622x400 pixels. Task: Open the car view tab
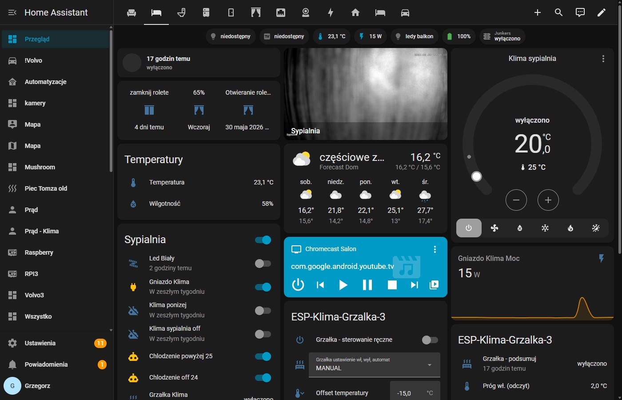coord(405,12)
